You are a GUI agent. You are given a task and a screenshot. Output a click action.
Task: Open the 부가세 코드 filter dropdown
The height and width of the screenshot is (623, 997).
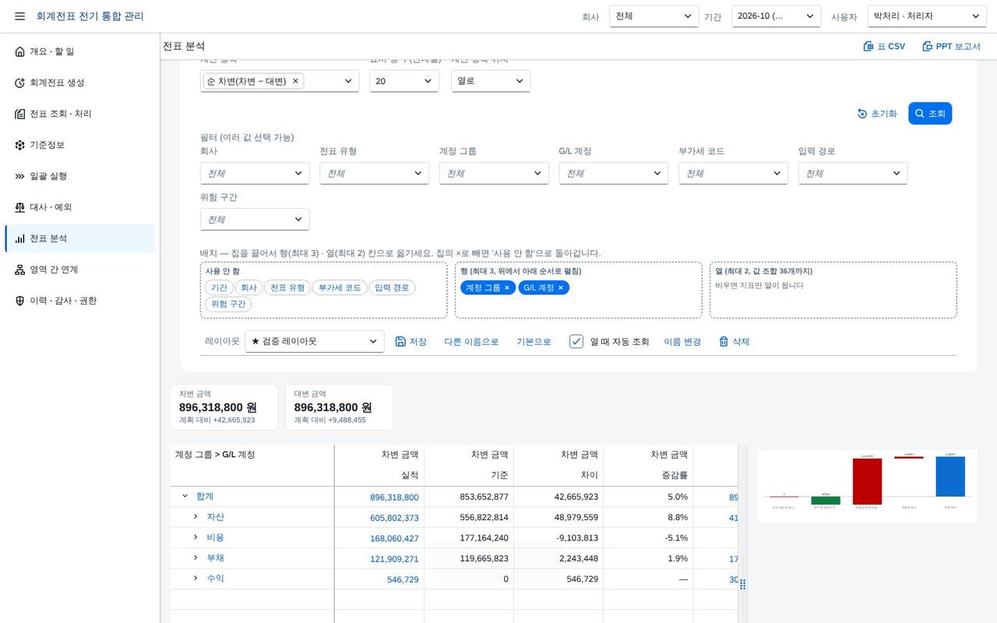pos(733,174)
